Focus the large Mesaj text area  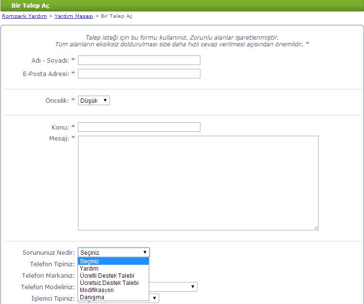click(x=198, y=183)
